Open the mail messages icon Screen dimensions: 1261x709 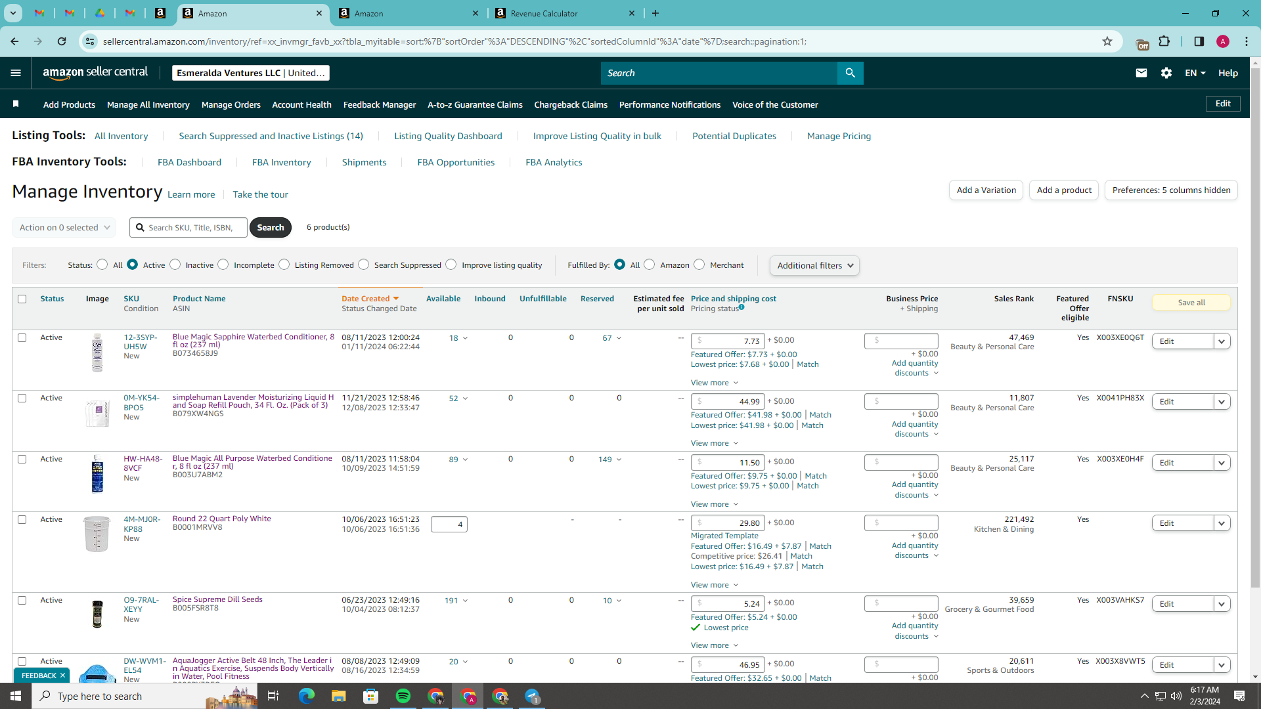1141,73
